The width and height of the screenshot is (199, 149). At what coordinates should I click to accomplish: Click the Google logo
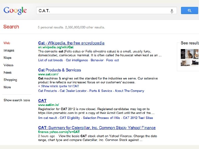[15, 11]
